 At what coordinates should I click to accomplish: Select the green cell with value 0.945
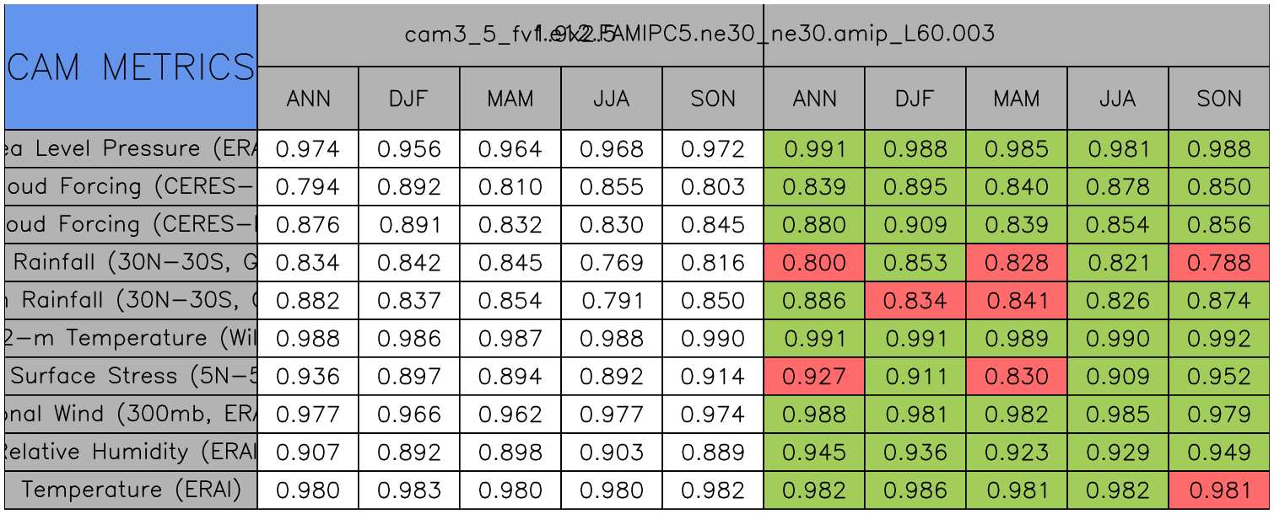click(x=814, y=452)
